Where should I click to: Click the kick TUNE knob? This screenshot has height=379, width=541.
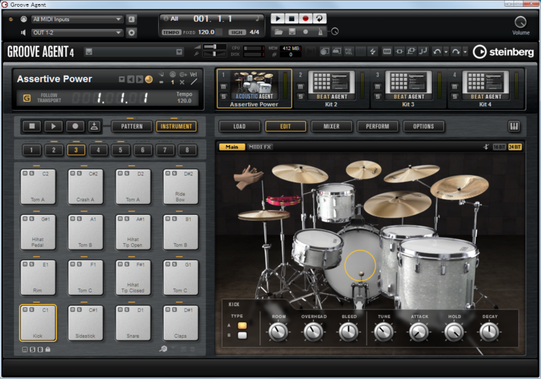click(383, 332)
